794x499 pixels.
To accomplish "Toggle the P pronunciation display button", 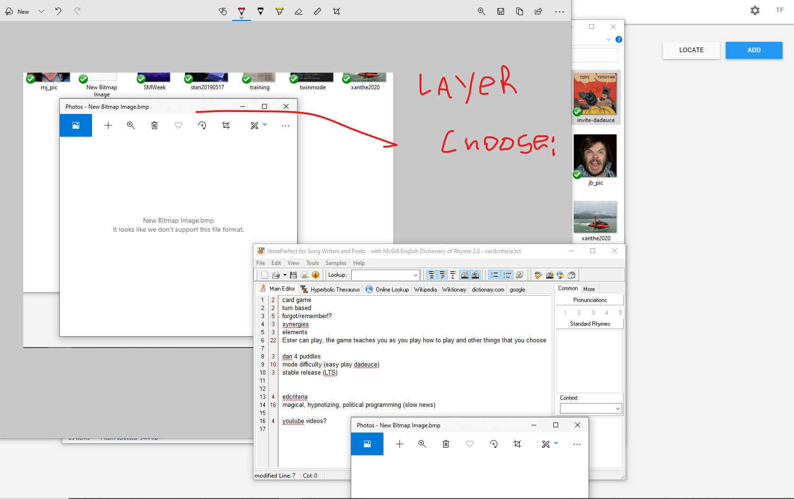I will click(442, 275).
